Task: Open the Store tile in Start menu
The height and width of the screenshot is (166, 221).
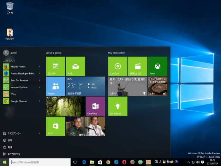Action: click(x=56, y=126)
